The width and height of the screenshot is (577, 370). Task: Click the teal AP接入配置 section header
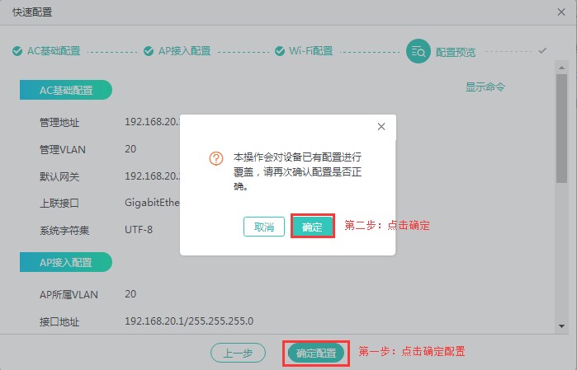click(65, 262)
